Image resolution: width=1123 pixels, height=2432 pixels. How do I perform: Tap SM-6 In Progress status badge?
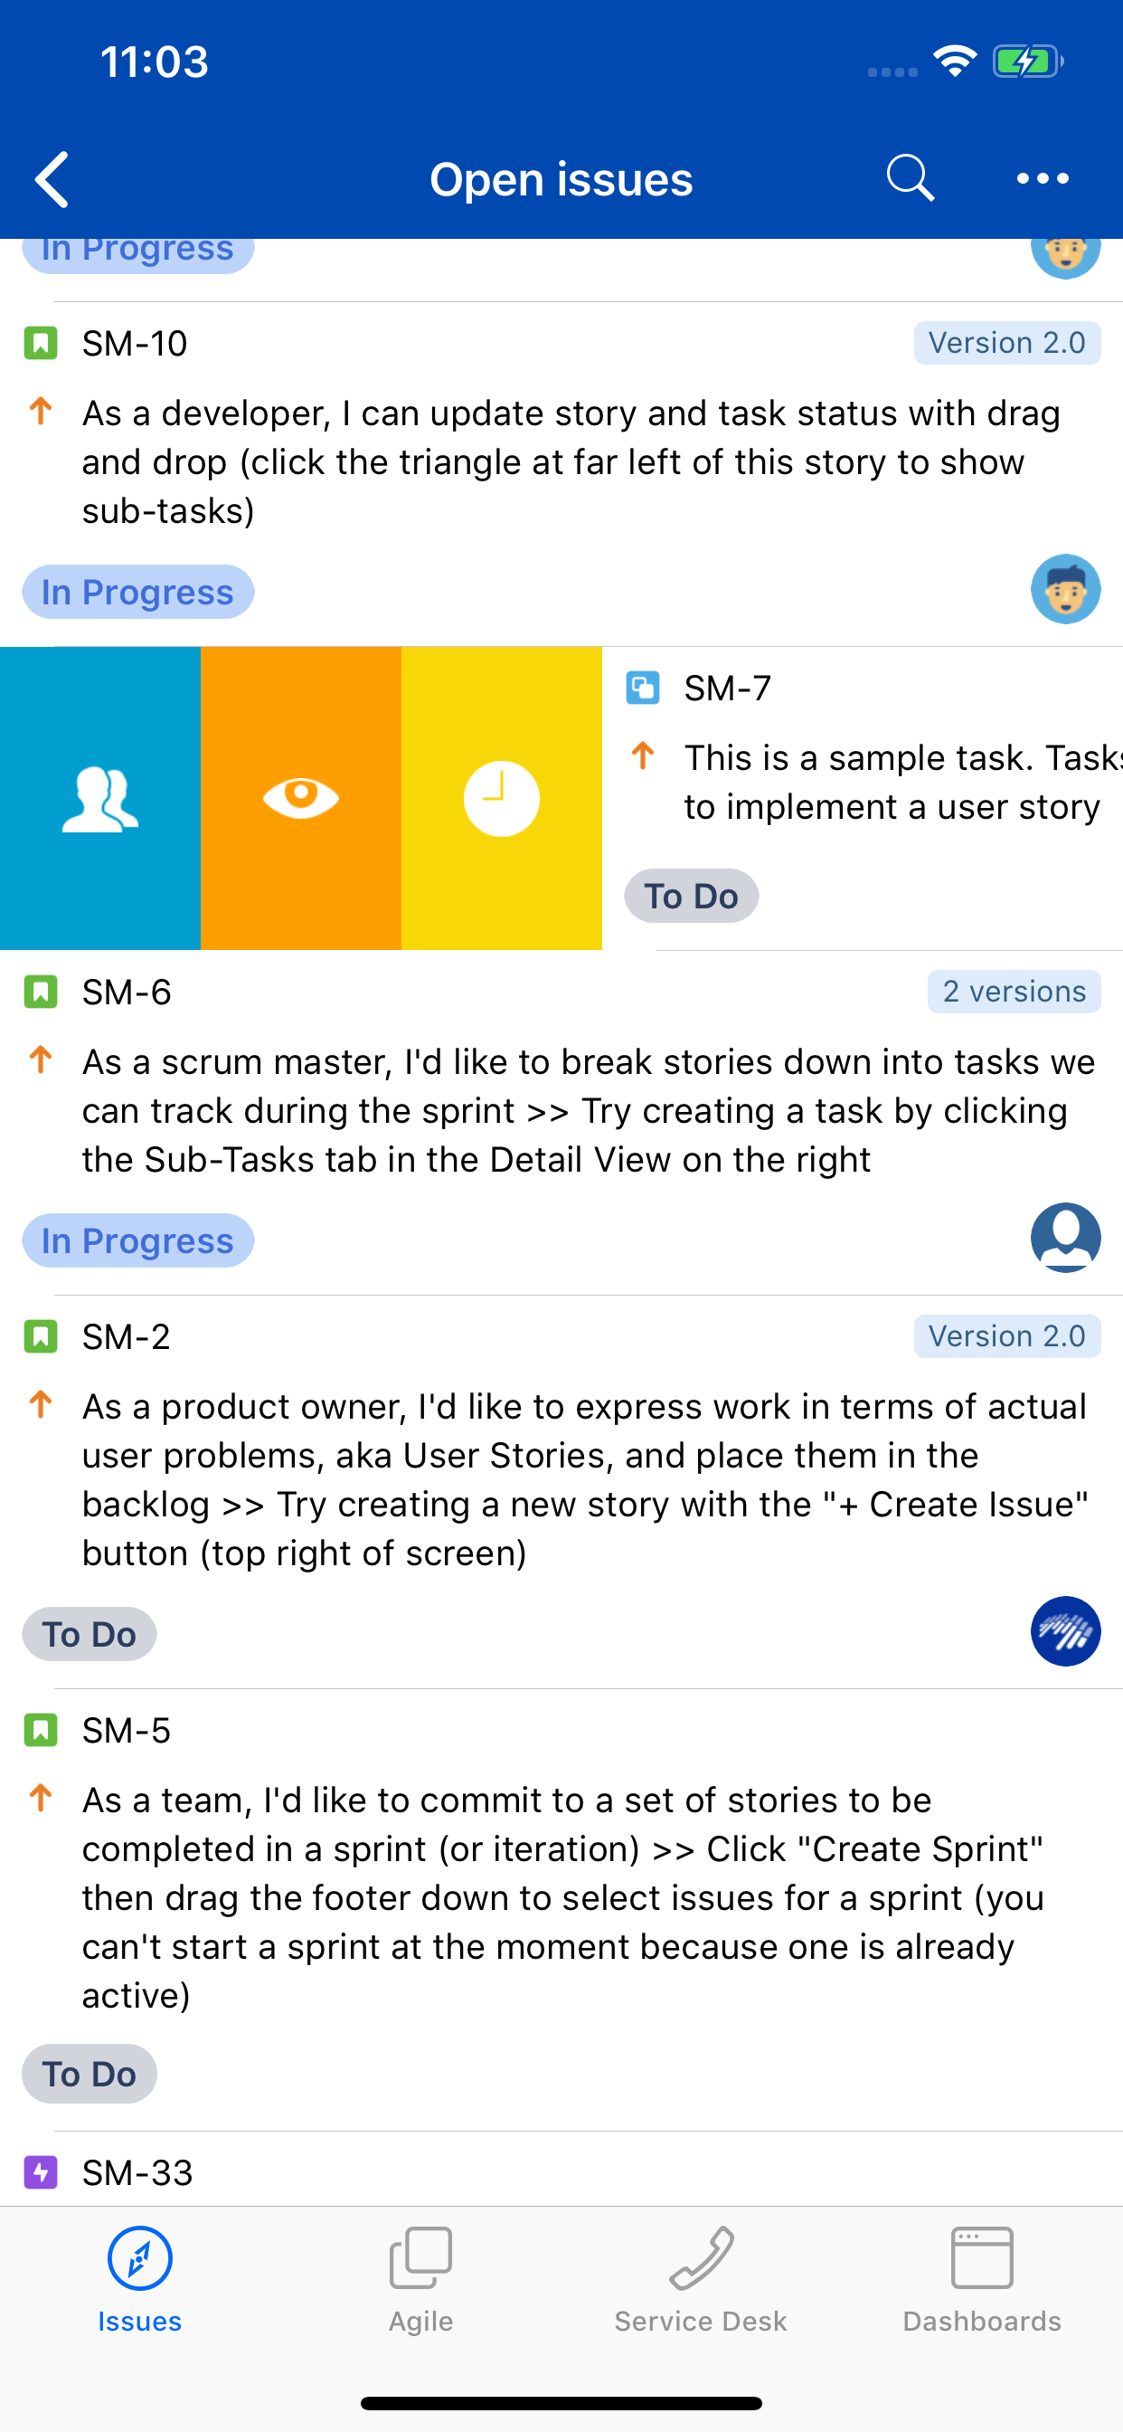(137, 1240)
